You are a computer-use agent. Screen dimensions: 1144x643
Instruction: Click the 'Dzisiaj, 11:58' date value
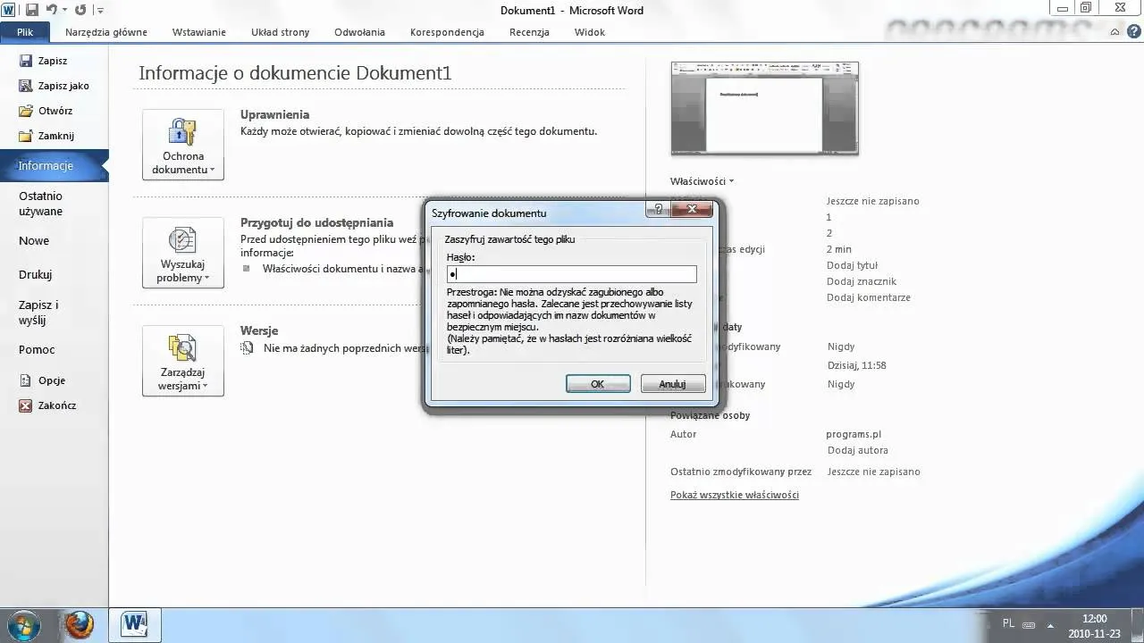point(856,365)
